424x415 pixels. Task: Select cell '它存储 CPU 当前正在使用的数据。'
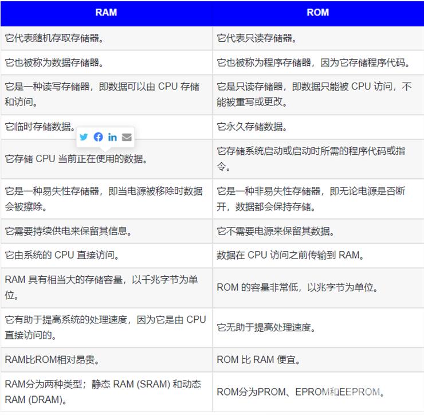click(106, 159)
